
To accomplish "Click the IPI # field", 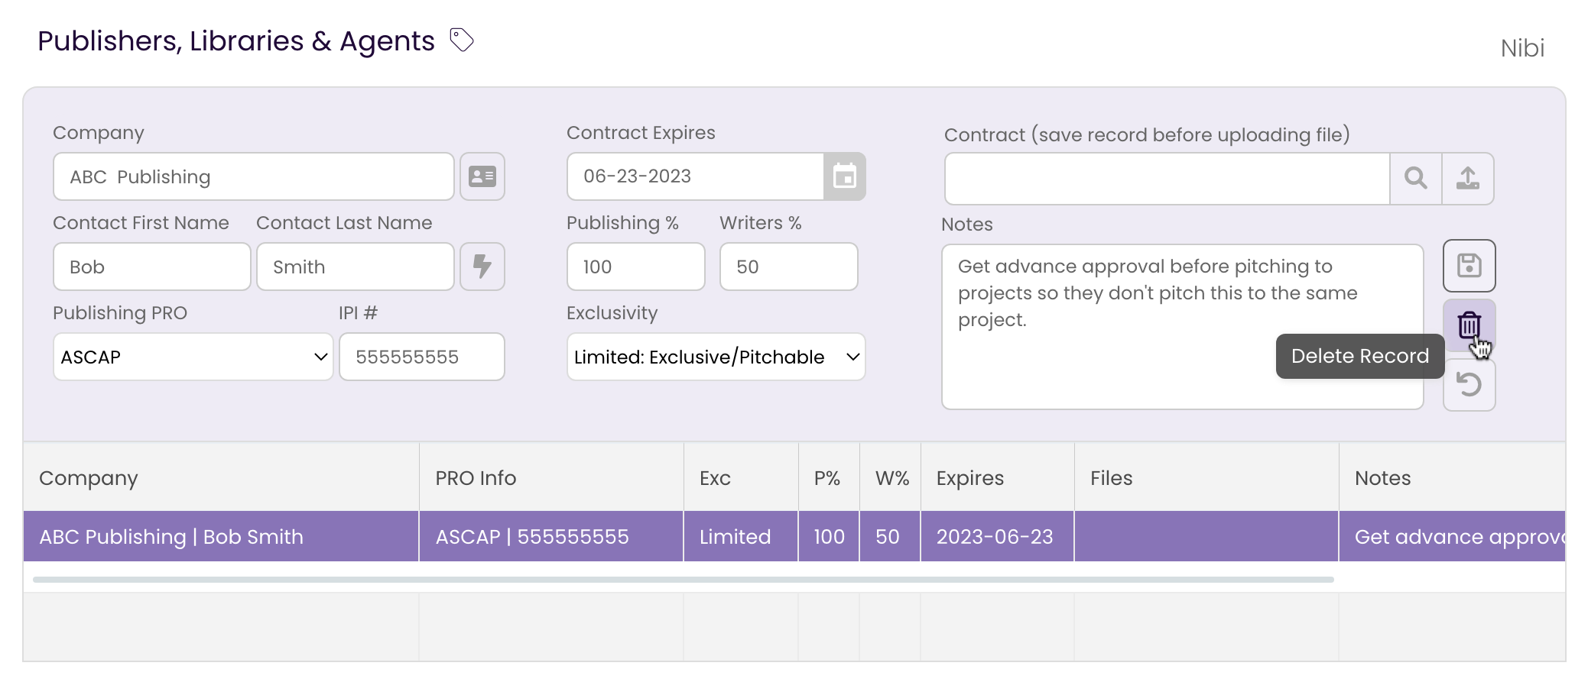I will [x=422, y=357].
